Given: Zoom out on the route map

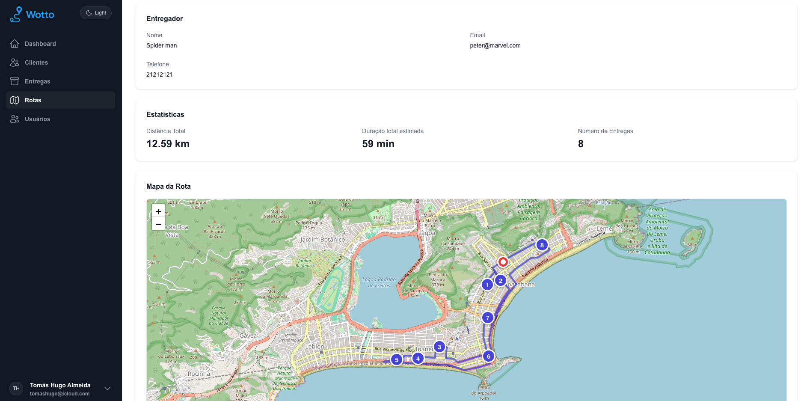Looking at the screenshot, I should pyautogui.click(x=158, y=224).
